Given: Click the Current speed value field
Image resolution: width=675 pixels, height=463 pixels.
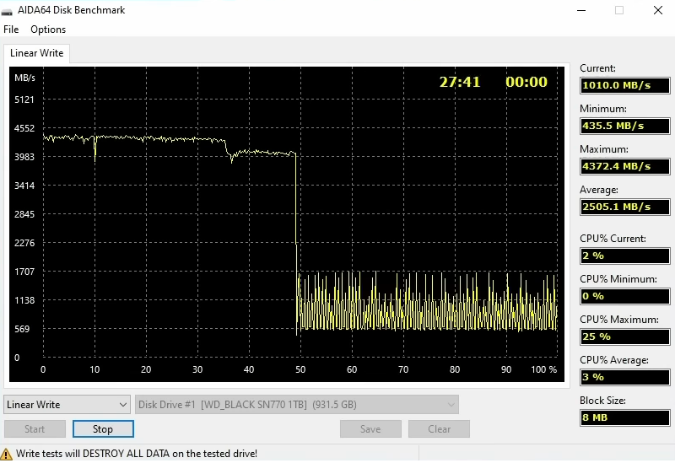Looking at the screenshot, I should click(x=624, y=85).
